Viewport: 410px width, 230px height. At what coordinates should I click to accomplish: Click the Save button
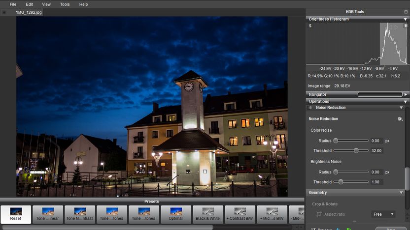click(x=390, y=229)
